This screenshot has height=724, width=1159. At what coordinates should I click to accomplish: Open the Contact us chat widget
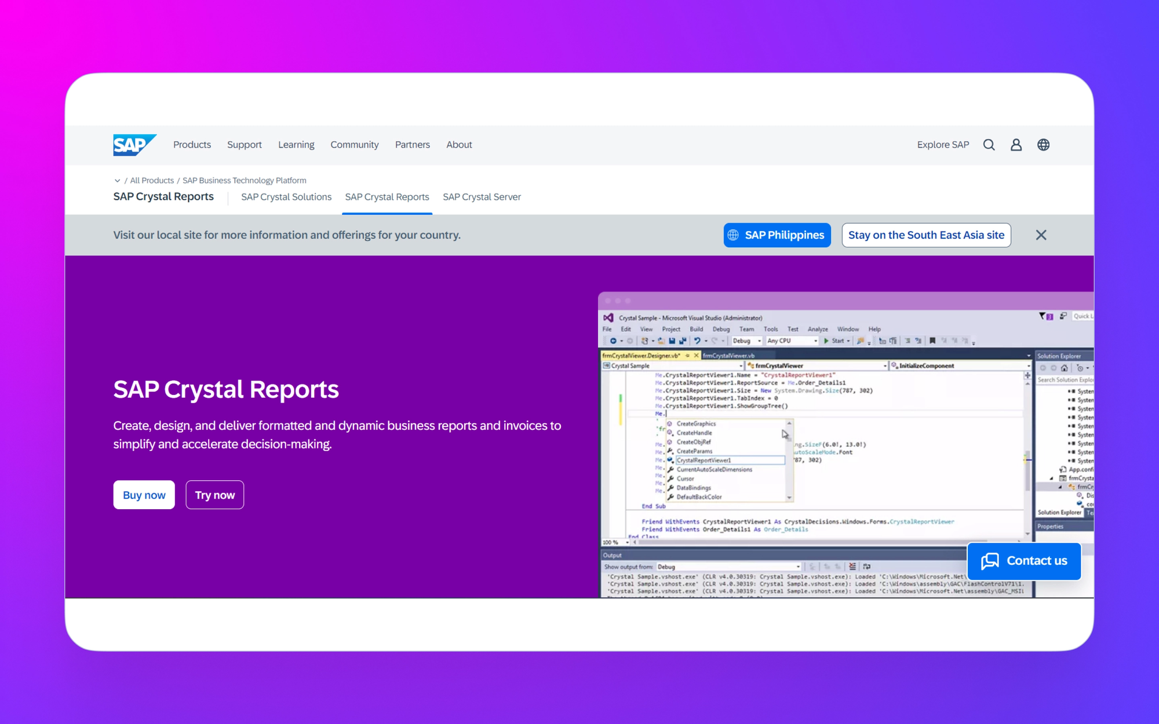[1024, 561]
